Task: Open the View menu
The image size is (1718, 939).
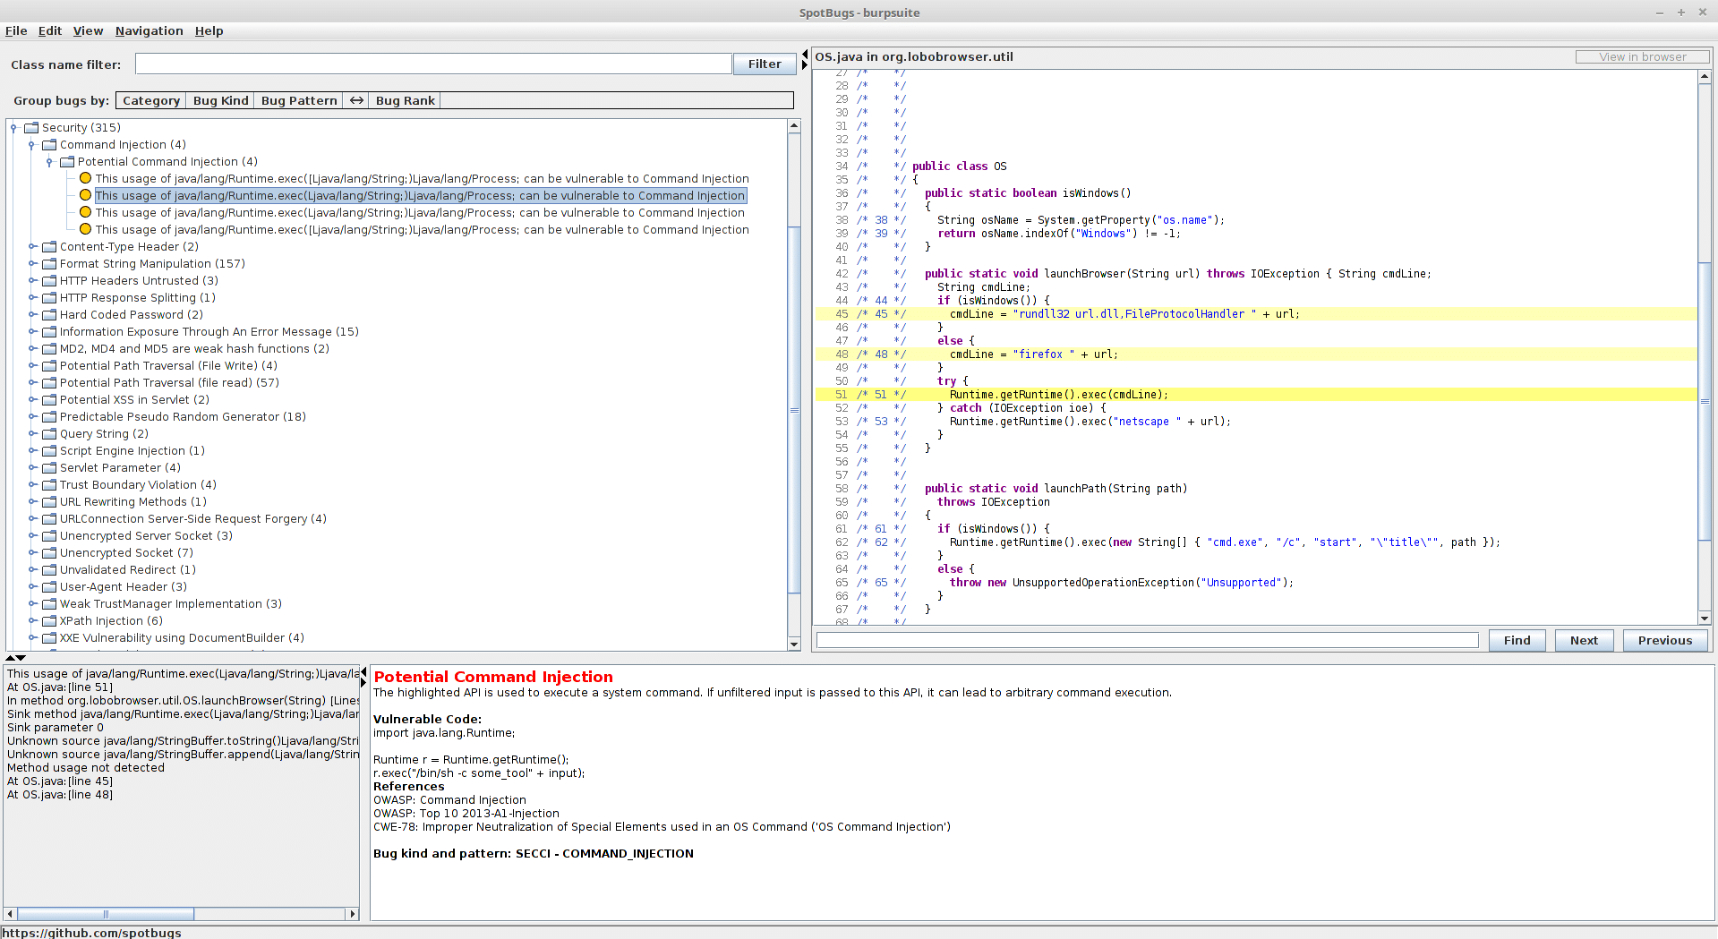Action: (88, 30)
